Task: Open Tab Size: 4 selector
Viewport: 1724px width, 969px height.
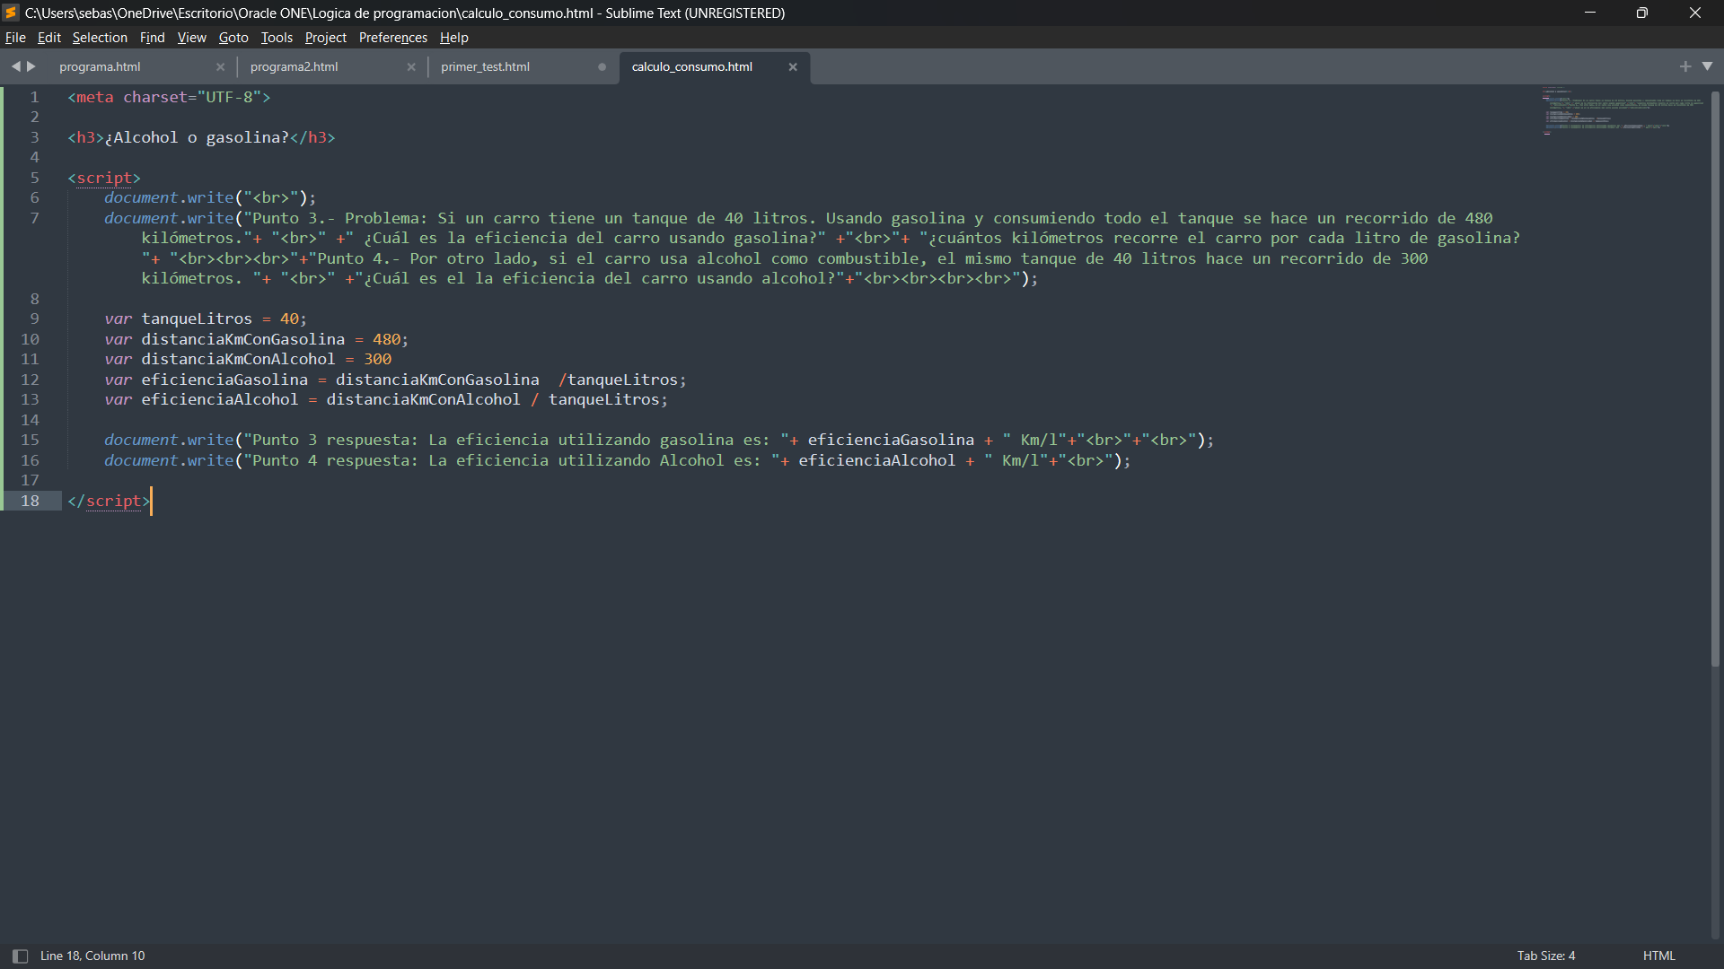Action: click(x=1545, y=956)
